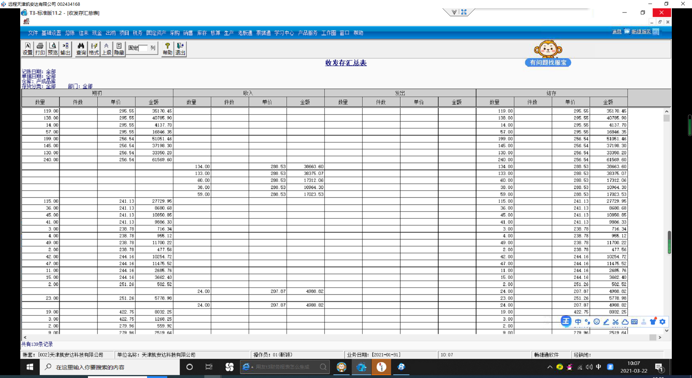
Task: Open Windows Task View on taskbar
Action: [209, 367]
